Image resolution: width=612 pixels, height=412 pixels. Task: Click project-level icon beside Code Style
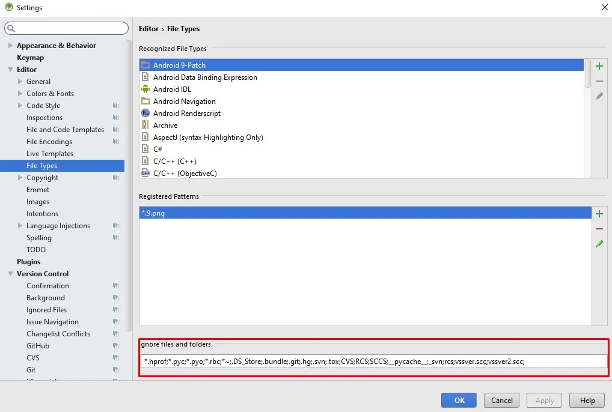[115, 105]
